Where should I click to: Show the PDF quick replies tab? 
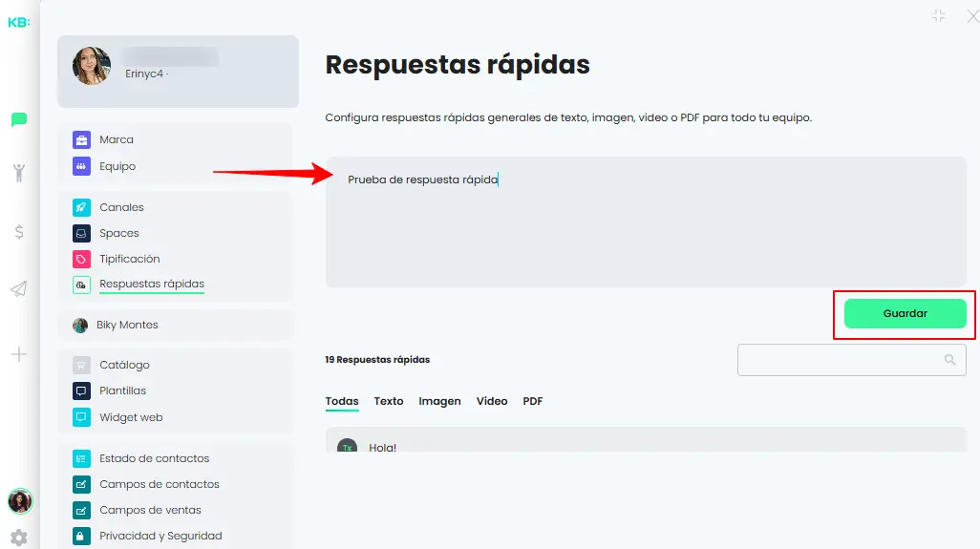(x=533, y=401)
